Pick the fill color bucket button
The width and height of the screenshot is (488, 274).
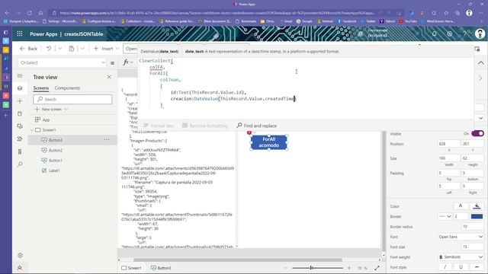(x=477, y=206)
